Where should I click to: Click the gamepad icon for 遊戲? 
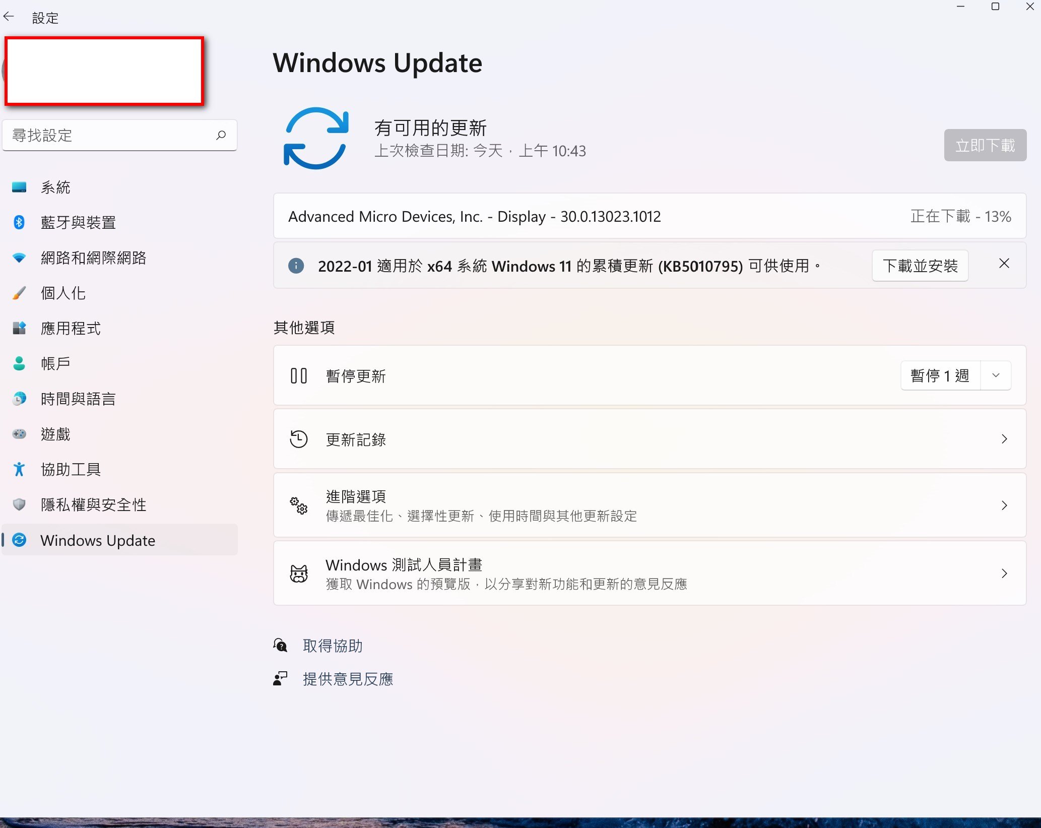click(19, 434)
